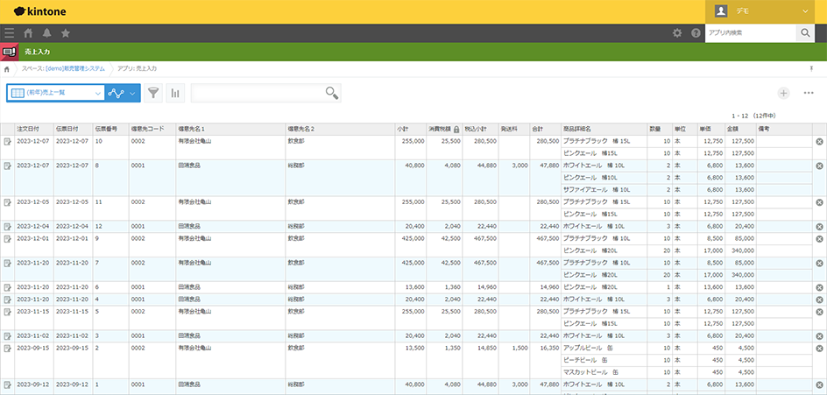Click the アプリ: 売上入力 breadcrumb link
The height and width of the screenshot is (395, 827).
click(x=137, y=67)
